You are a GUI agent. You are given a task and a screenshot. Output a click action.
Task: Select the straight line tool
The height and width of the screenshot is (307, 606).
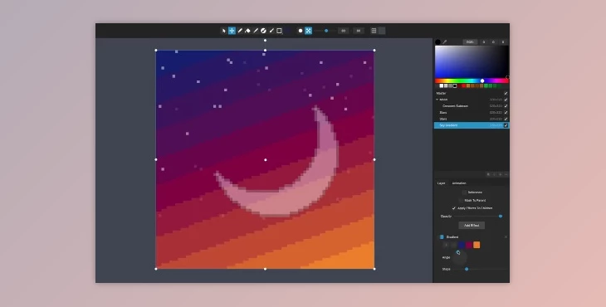256,31
